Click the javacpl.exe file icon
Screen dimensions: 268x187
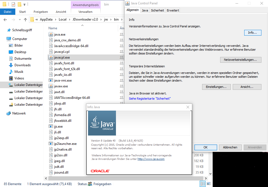51,57
